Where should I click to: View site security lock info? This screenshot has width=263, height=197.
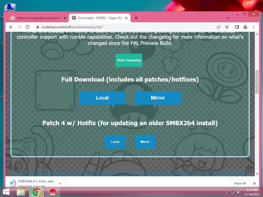38,27
